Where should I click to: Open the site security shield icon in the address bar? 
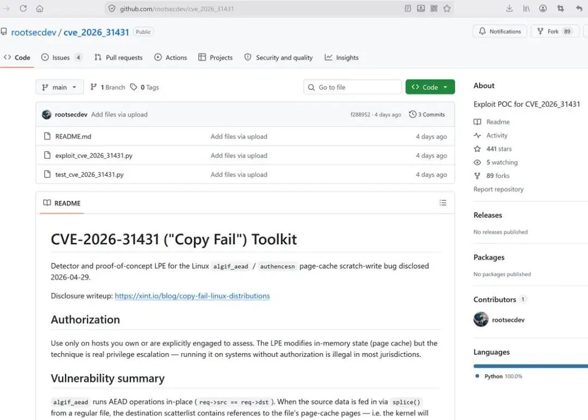(x=112, y=8)
